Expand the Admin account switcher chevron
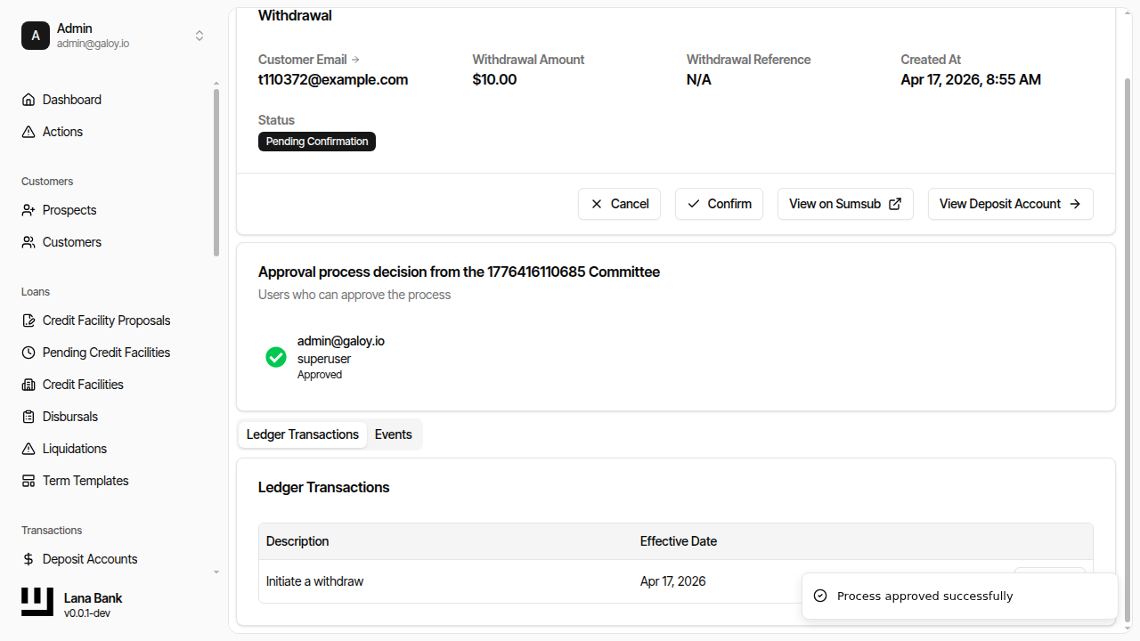 pyautogui.click(x=199, y=36)
